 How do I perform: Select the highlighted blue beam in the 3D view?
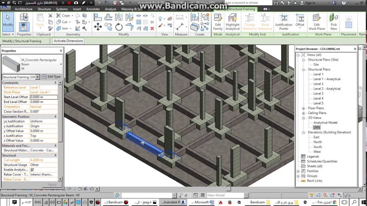coord(144,144)
